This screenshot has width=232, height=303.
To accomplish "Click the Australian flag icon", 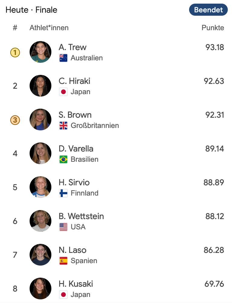I will tap(63, 58).
